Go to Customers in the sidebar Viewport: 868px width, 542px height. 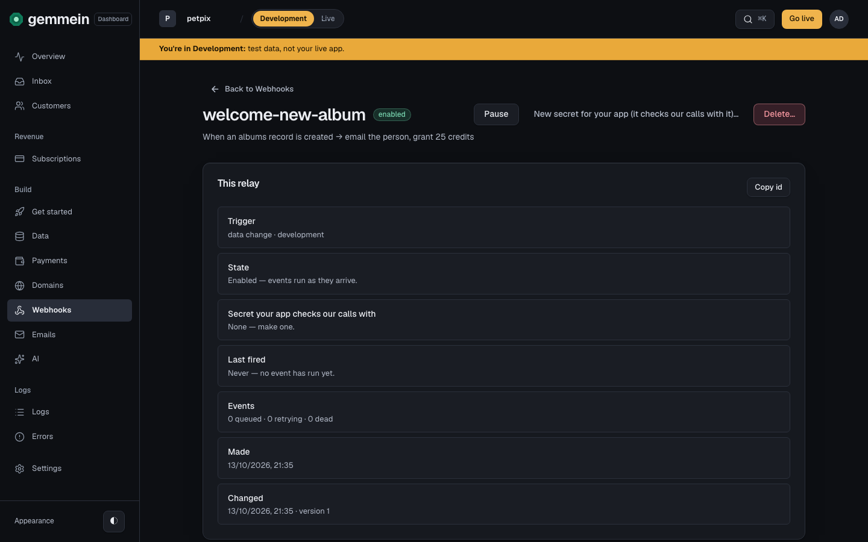[x=51, y=106]
